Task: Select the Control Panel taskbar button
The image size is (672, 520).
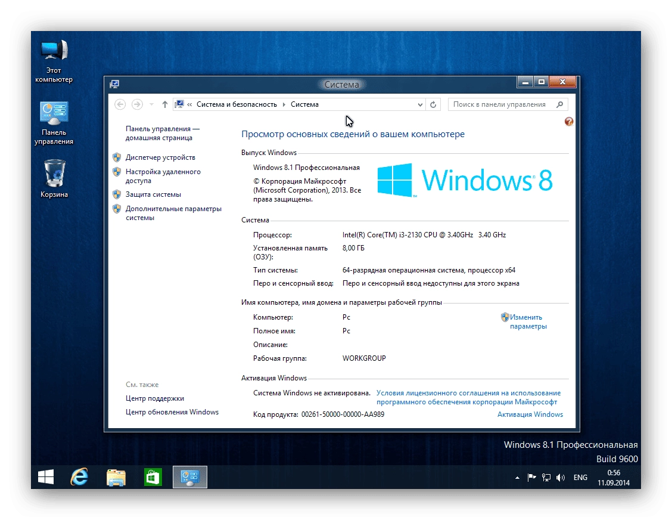Action: coord(190,477)
